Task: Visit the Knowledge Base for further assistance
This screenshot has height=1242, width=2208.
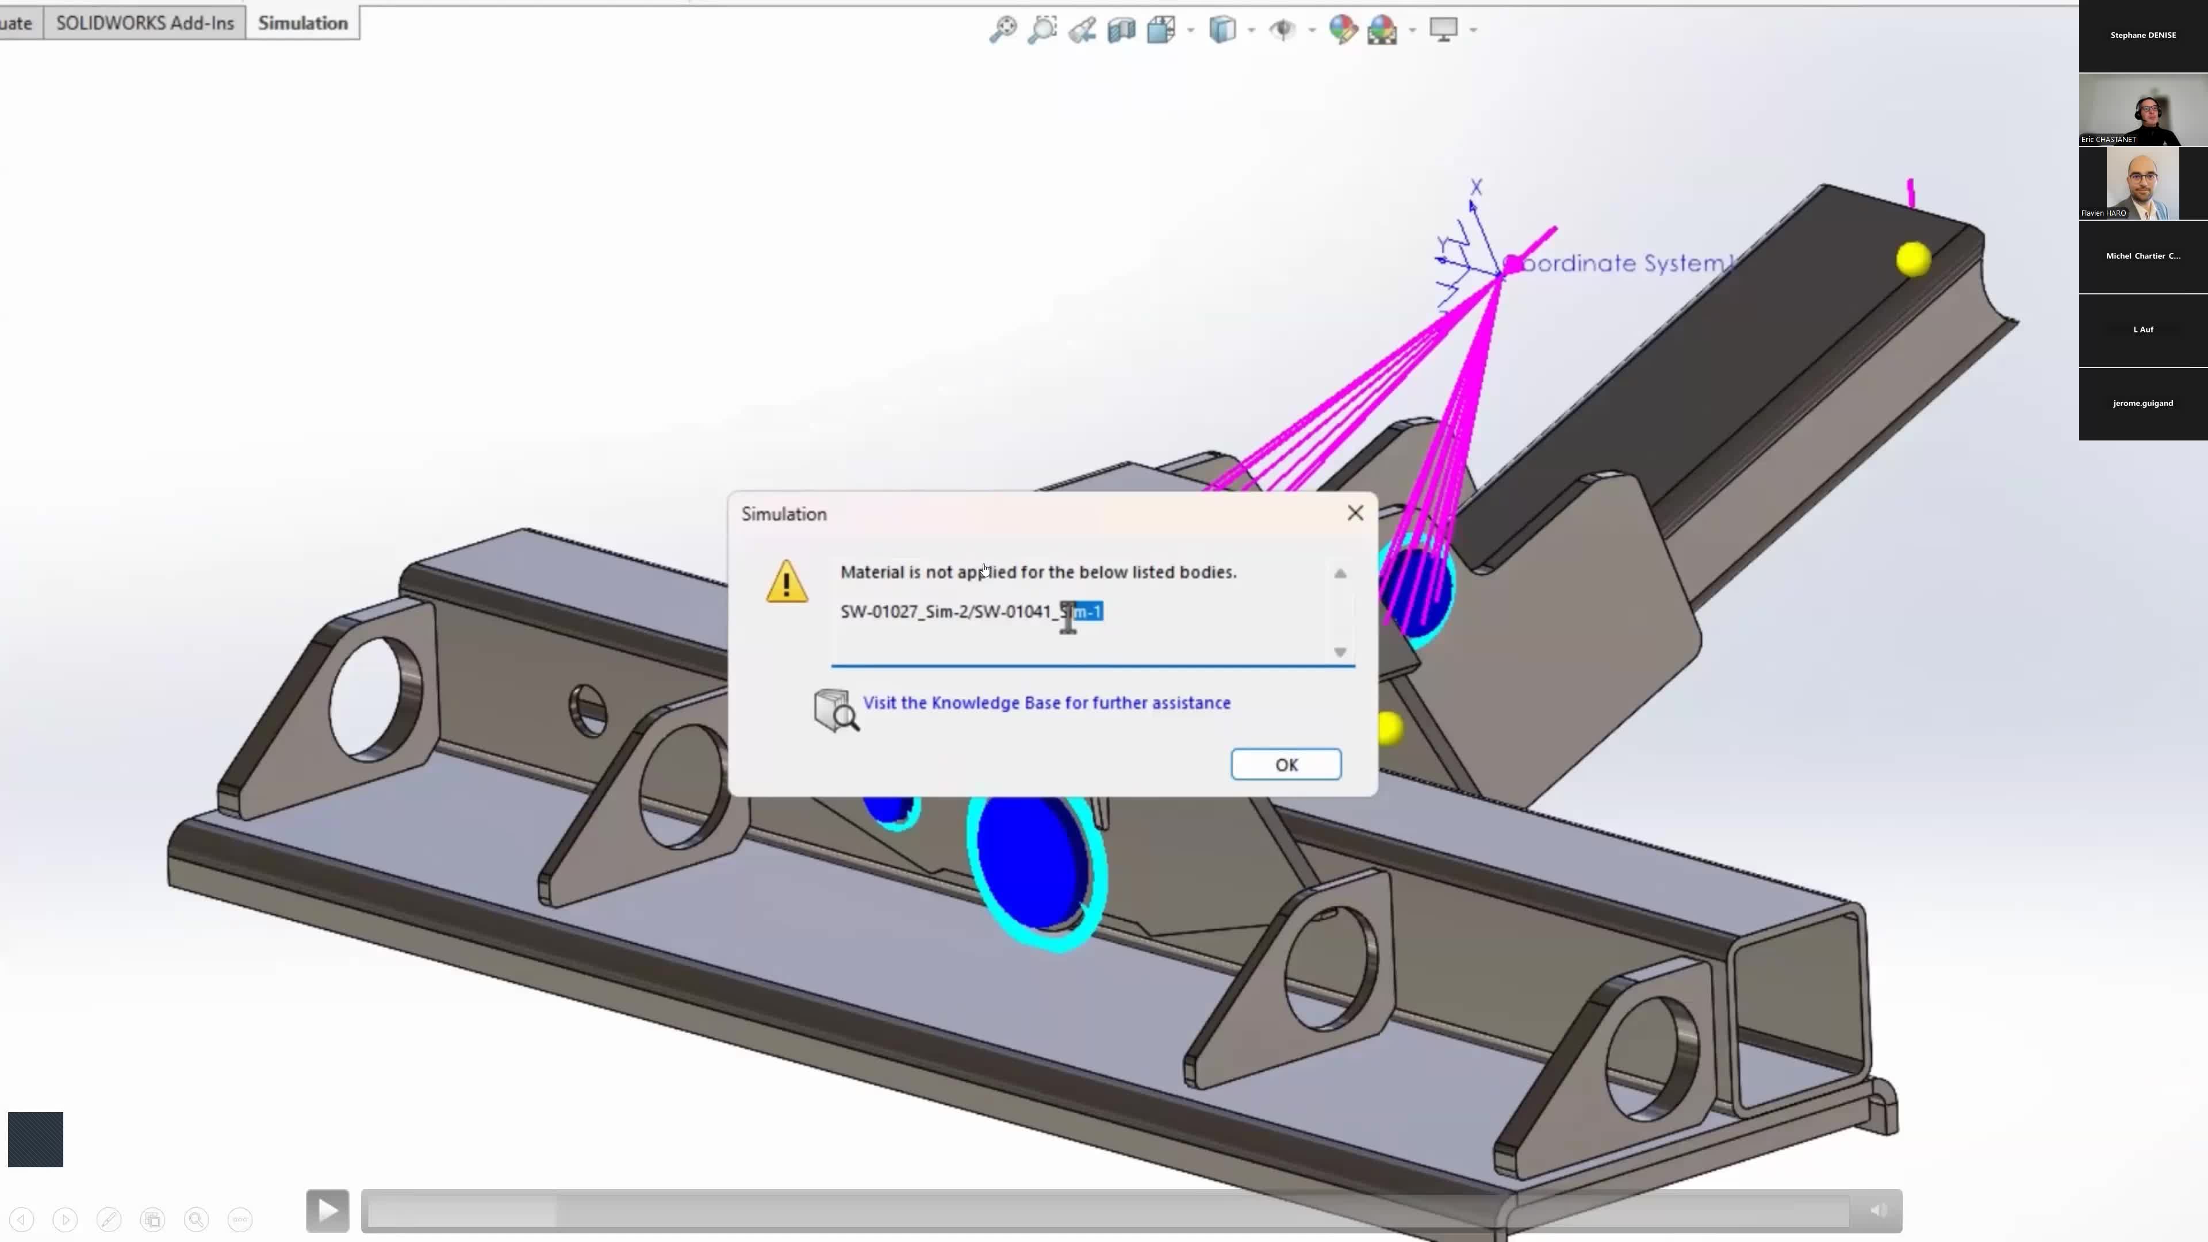Action: (1046, 703)
